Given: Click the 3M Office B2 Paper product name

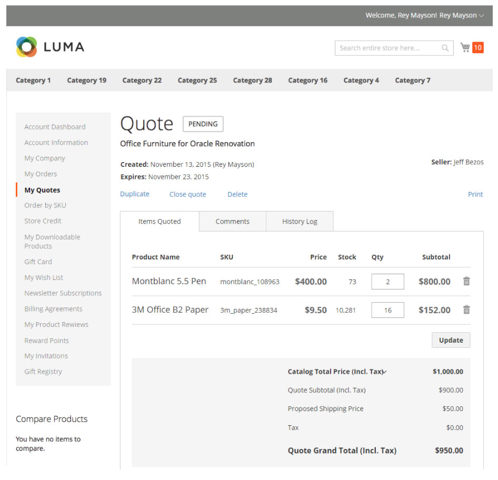Looking at the screenshot, I should tap(170, 310).
